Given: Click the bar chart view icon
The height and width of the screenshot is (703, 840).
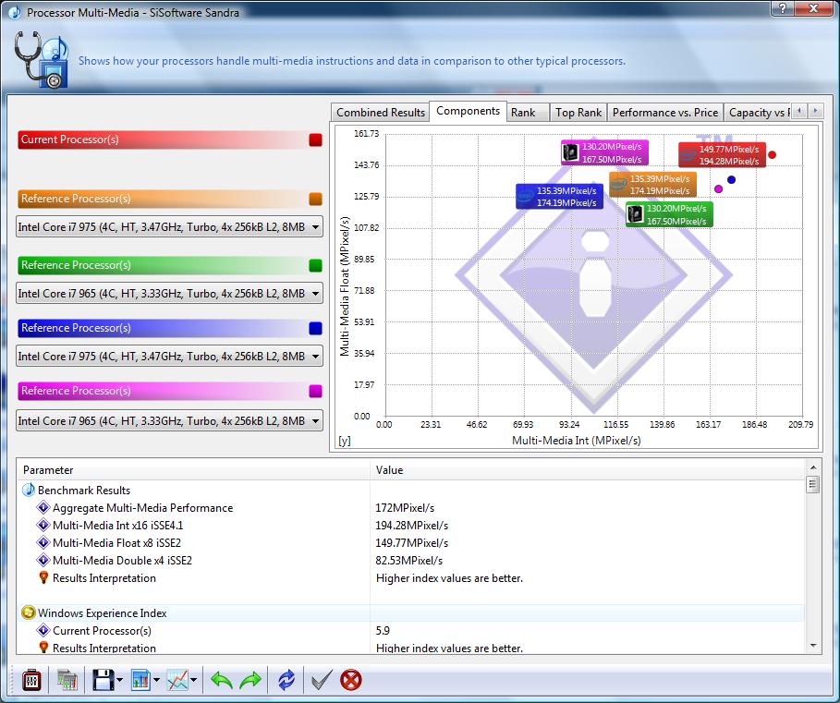Looking at the screenshot, I should click(x=140, y=681).
